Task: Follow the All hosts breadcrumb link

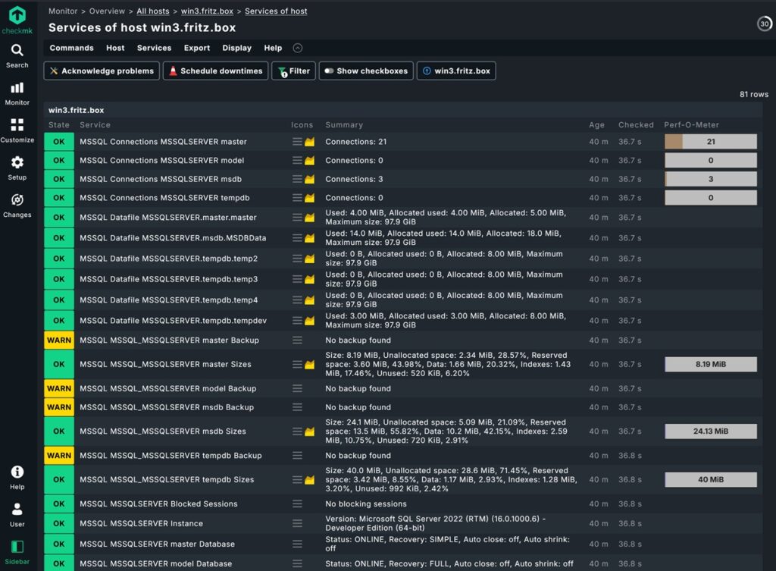Action: tap(153, 11)
